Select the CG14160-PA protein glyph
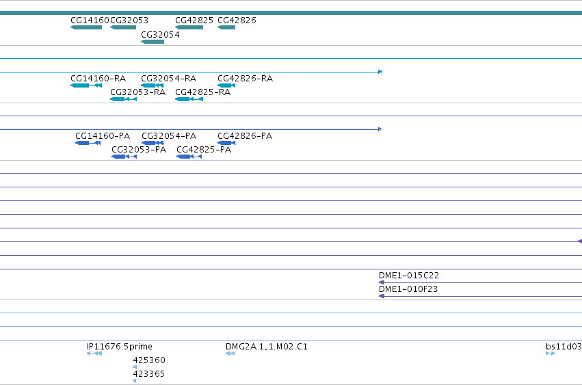This screenshot has height=385, width=582. [88, 143]
